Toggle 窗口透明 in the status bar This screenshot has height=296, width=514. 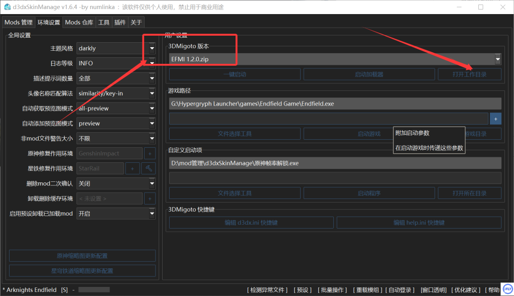coord(434,290)
